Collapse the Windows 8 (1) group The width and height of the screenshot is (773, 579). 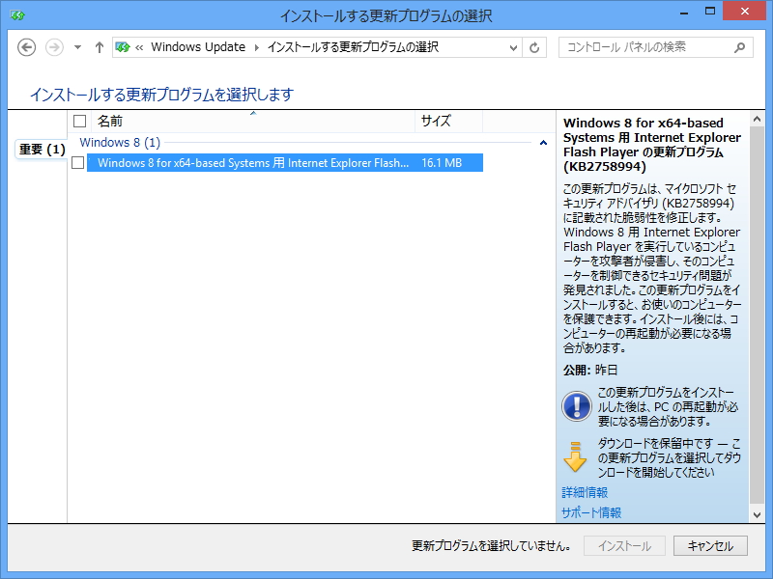coord(542,142)
